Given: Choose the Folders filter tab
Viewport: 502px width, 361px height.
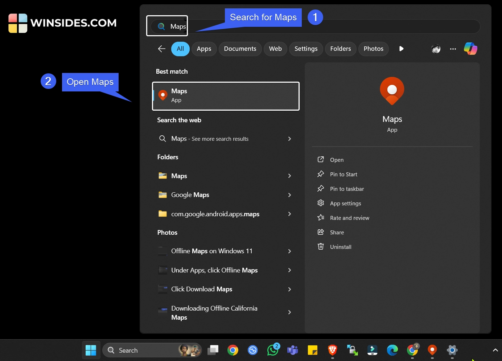Looking at the screenshot, I should pos(341,49).
